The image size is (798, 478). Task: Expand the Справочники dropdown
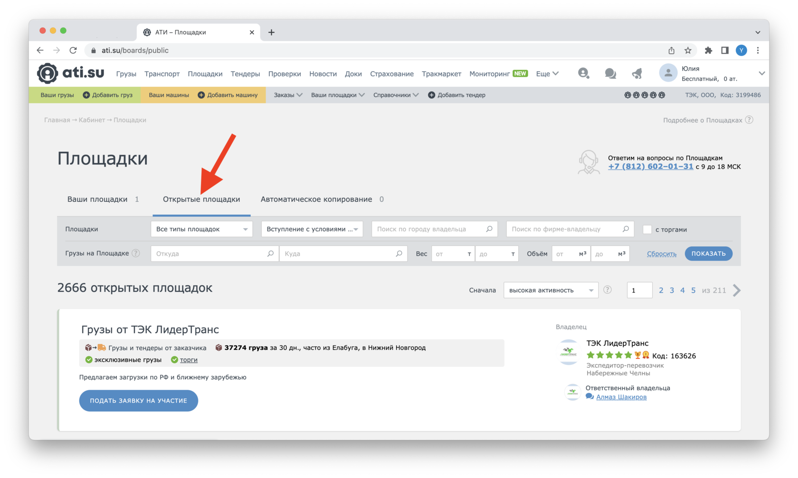396,95
